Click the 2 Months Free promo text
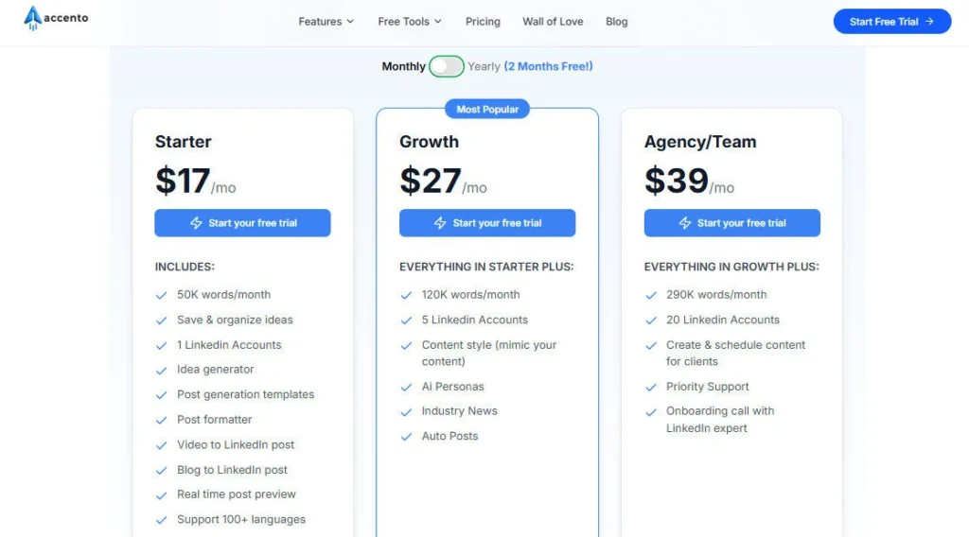Image resolution: width=969 pixels, height=537 pixels. (x=549, y=66)
